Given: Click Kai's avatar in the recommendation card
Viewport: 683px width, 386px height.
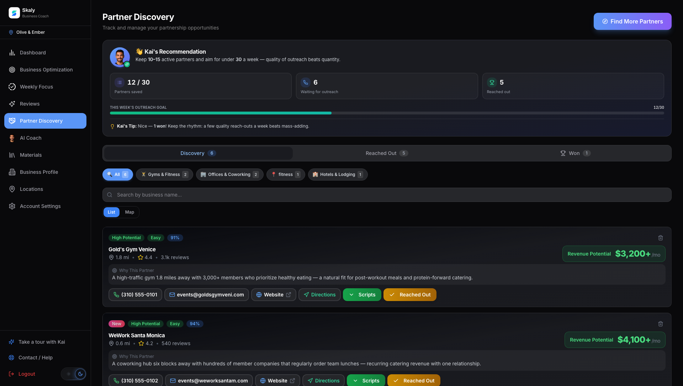Looking at the screenshot, I should pyautogui.click(x=120, y=57).
